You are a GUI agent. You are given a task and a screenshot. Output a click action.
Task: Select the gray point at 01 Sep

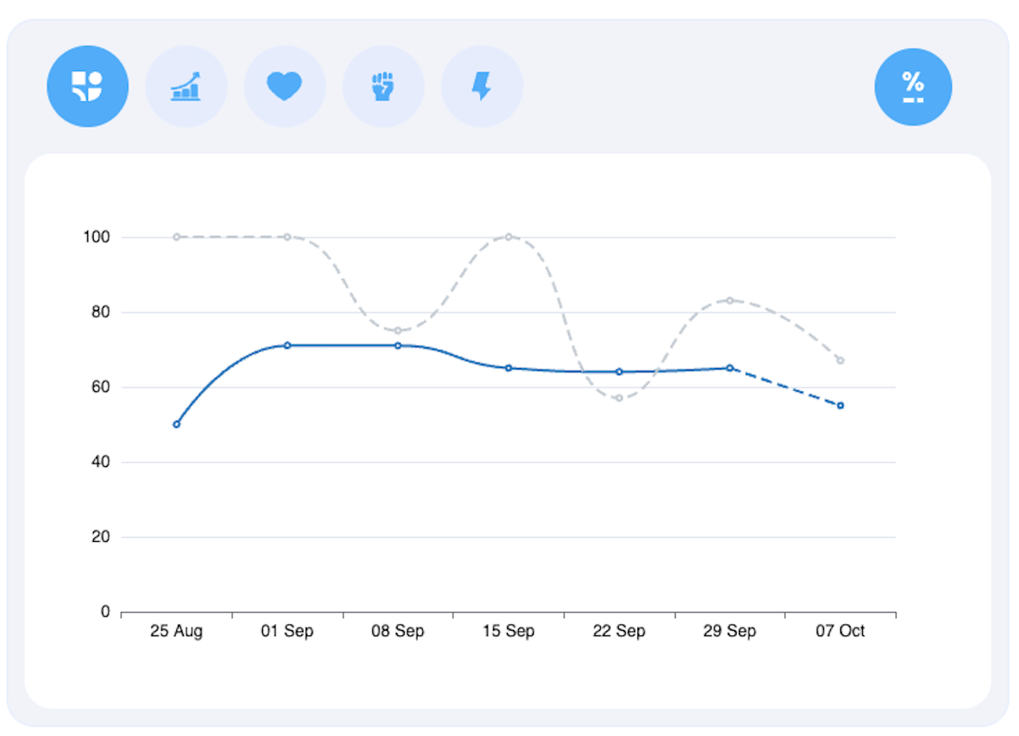point(287,237)
